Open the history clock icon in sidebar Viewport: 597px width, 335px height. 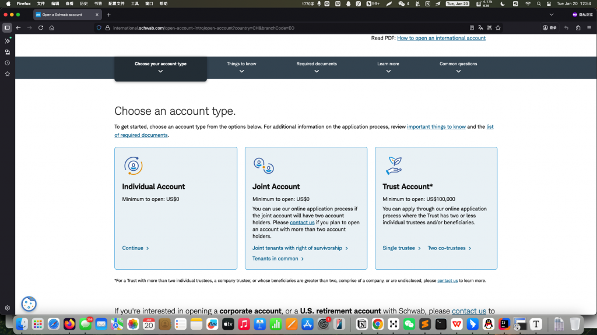tap(7, 63)
